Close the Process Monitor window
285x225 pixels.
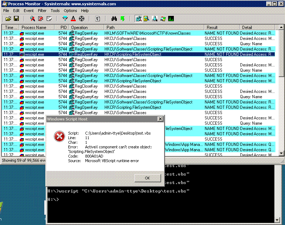[x=281, y=4]
